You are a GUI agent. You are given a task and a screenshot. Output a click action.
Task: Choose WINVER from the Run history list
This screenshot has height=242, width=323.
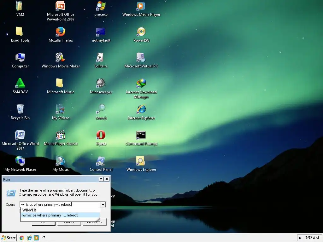60,210
